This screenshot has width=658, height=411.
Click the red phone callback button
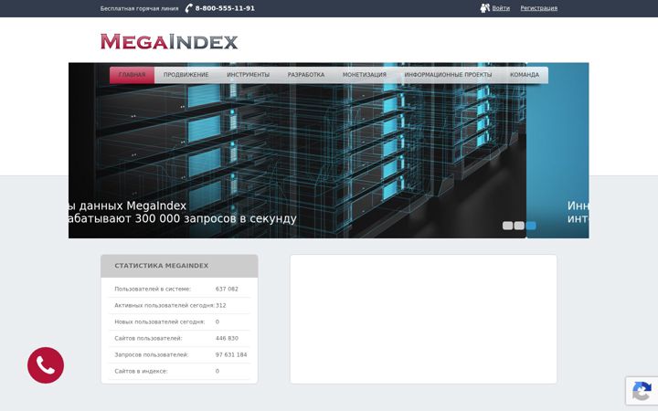point(46,364)
